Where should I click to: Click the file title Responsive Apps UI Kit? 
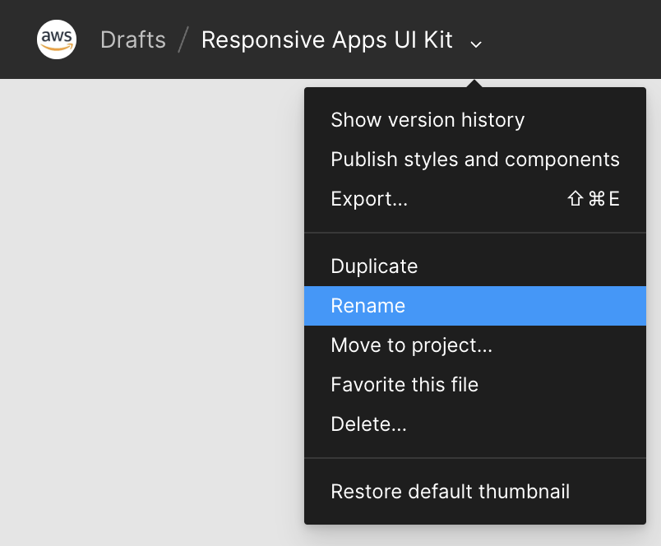click(328, 39)
